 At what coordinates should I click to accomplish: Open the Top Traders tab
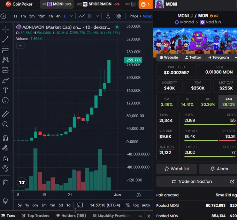(36, 215)
